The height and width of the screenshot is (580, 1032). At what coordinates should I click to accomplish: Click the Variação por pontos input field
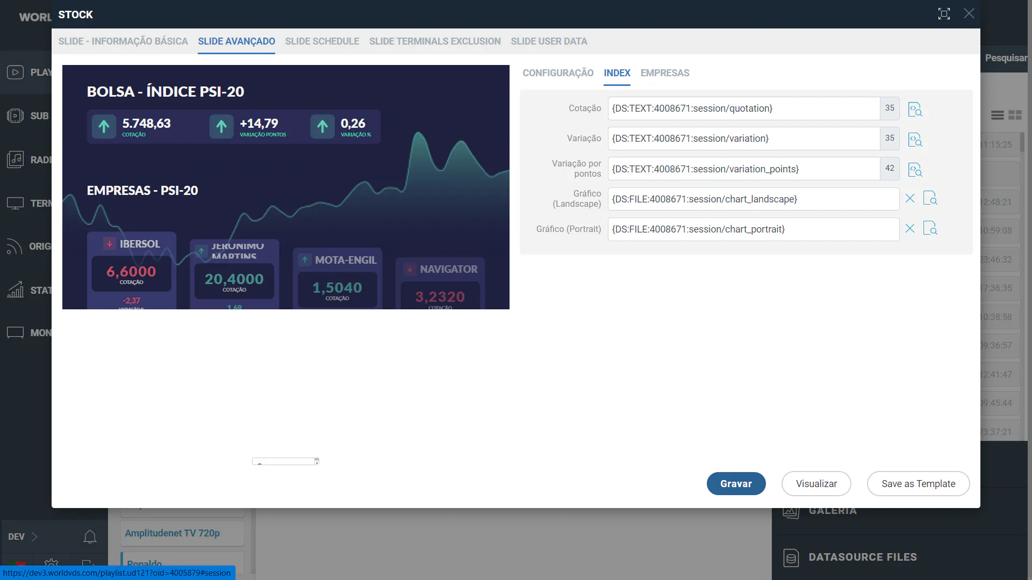[x=744, y=169]
